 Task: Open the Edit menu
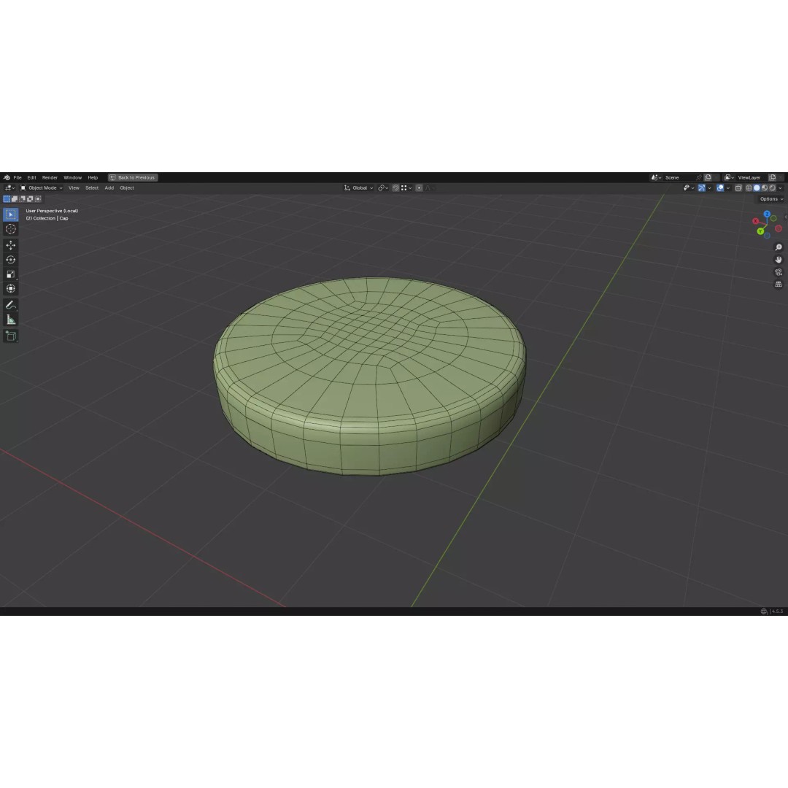(31, 177)
